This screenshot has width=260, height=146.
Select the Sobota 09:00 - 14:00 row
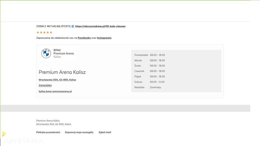[x=149, y=82]
